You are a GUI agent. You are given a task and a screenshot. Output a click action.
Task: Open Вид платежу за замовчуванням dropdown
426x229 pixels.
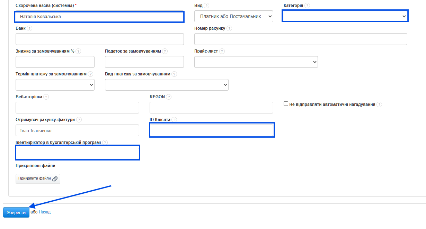167,85
